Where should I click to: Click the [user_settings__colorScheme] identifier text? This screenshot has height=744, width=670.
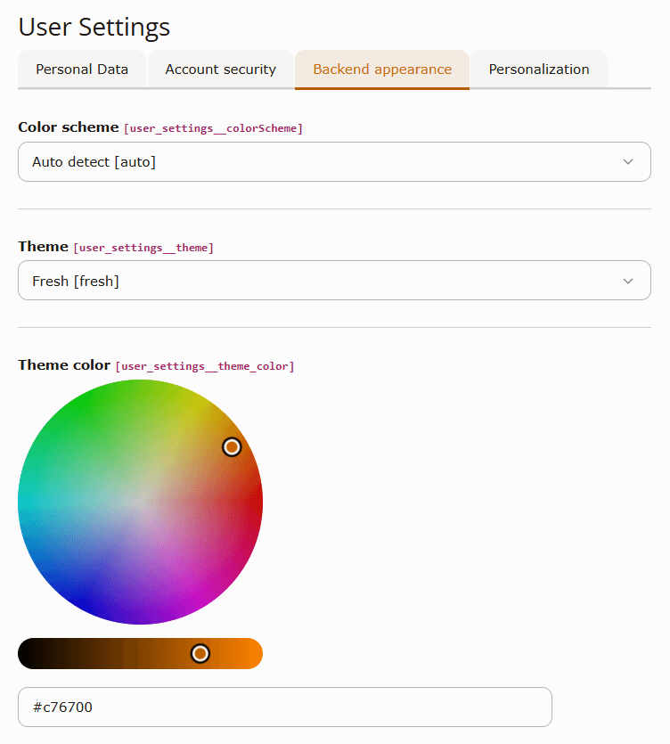(213, 128)
